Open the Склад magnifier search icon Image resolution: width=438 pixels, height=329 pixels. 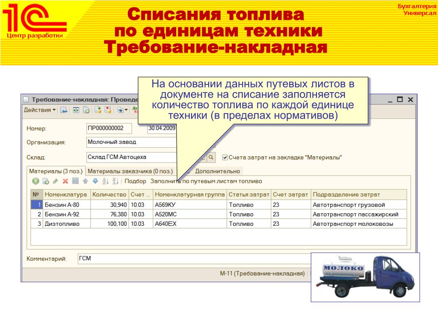[211, 157]
